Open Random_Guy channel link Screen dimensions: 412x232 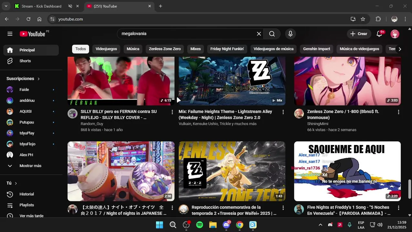point(92,124)
